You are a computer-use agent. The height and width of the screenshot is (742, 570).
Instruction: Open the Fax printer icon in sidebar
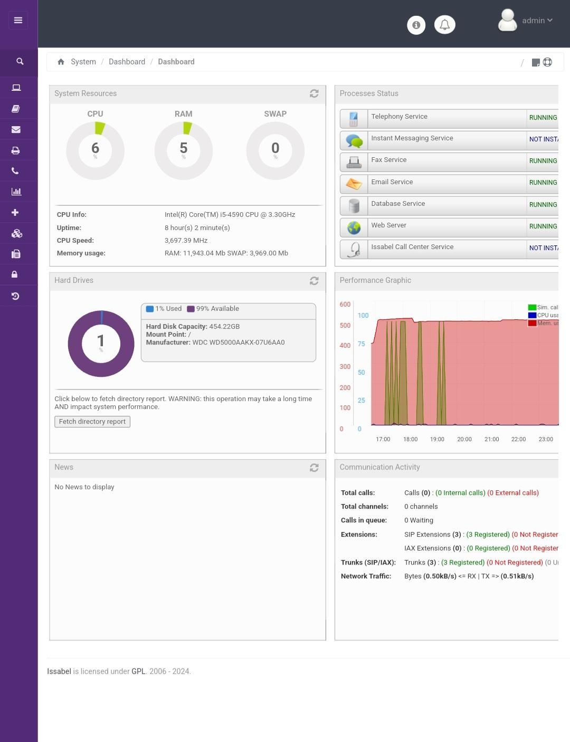pos(15,150)
